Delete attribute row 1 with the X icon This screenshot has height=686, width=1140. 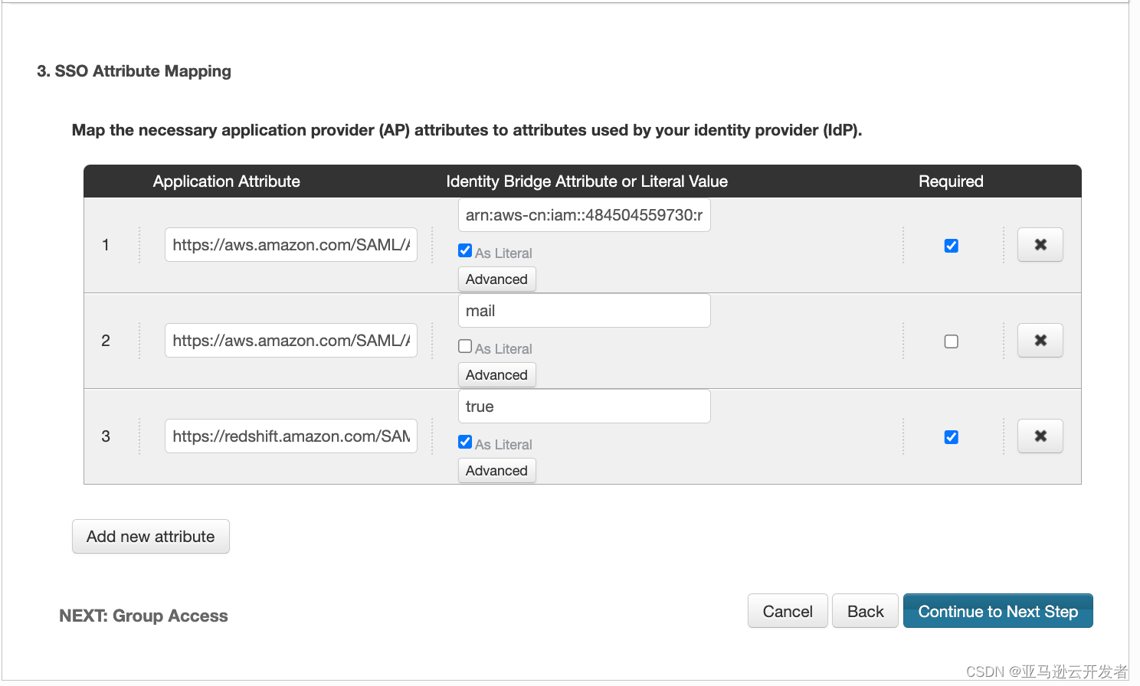click(x=1040, y=245)
